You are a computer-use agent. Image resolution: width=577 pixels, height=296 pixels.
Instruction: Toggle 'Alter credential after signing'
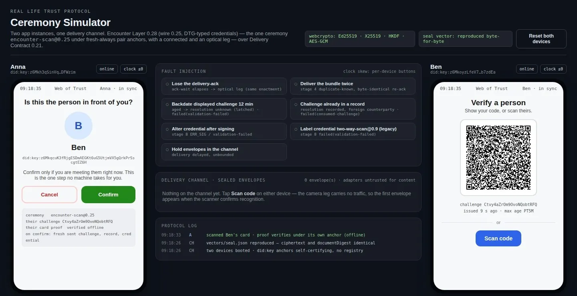[224, 131]
